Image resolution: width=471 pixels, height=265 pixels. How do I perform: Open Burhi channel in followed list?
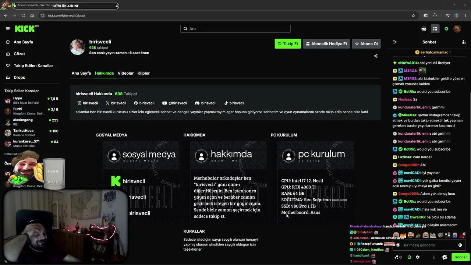(x=32, y=111)
